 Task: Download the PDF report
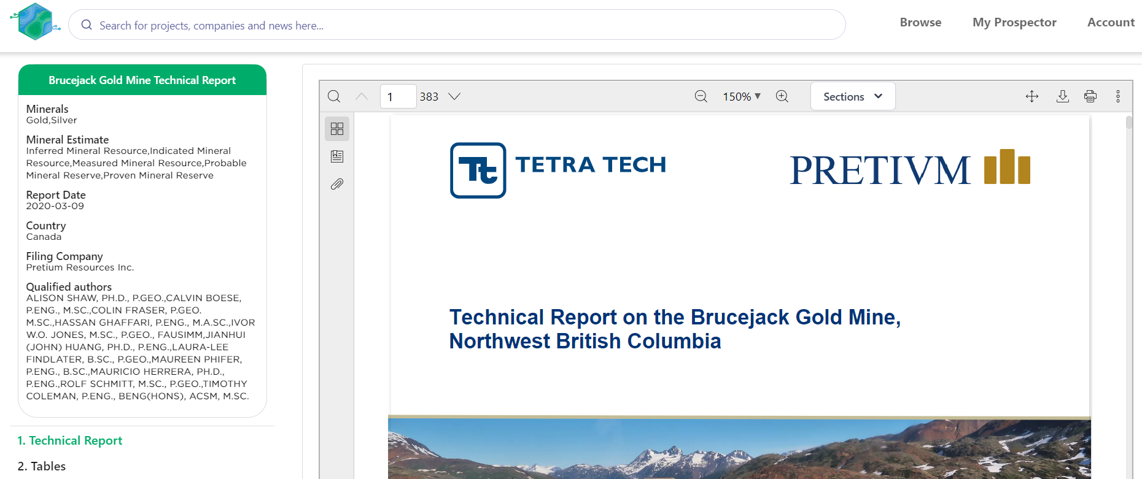[1063, 96]
